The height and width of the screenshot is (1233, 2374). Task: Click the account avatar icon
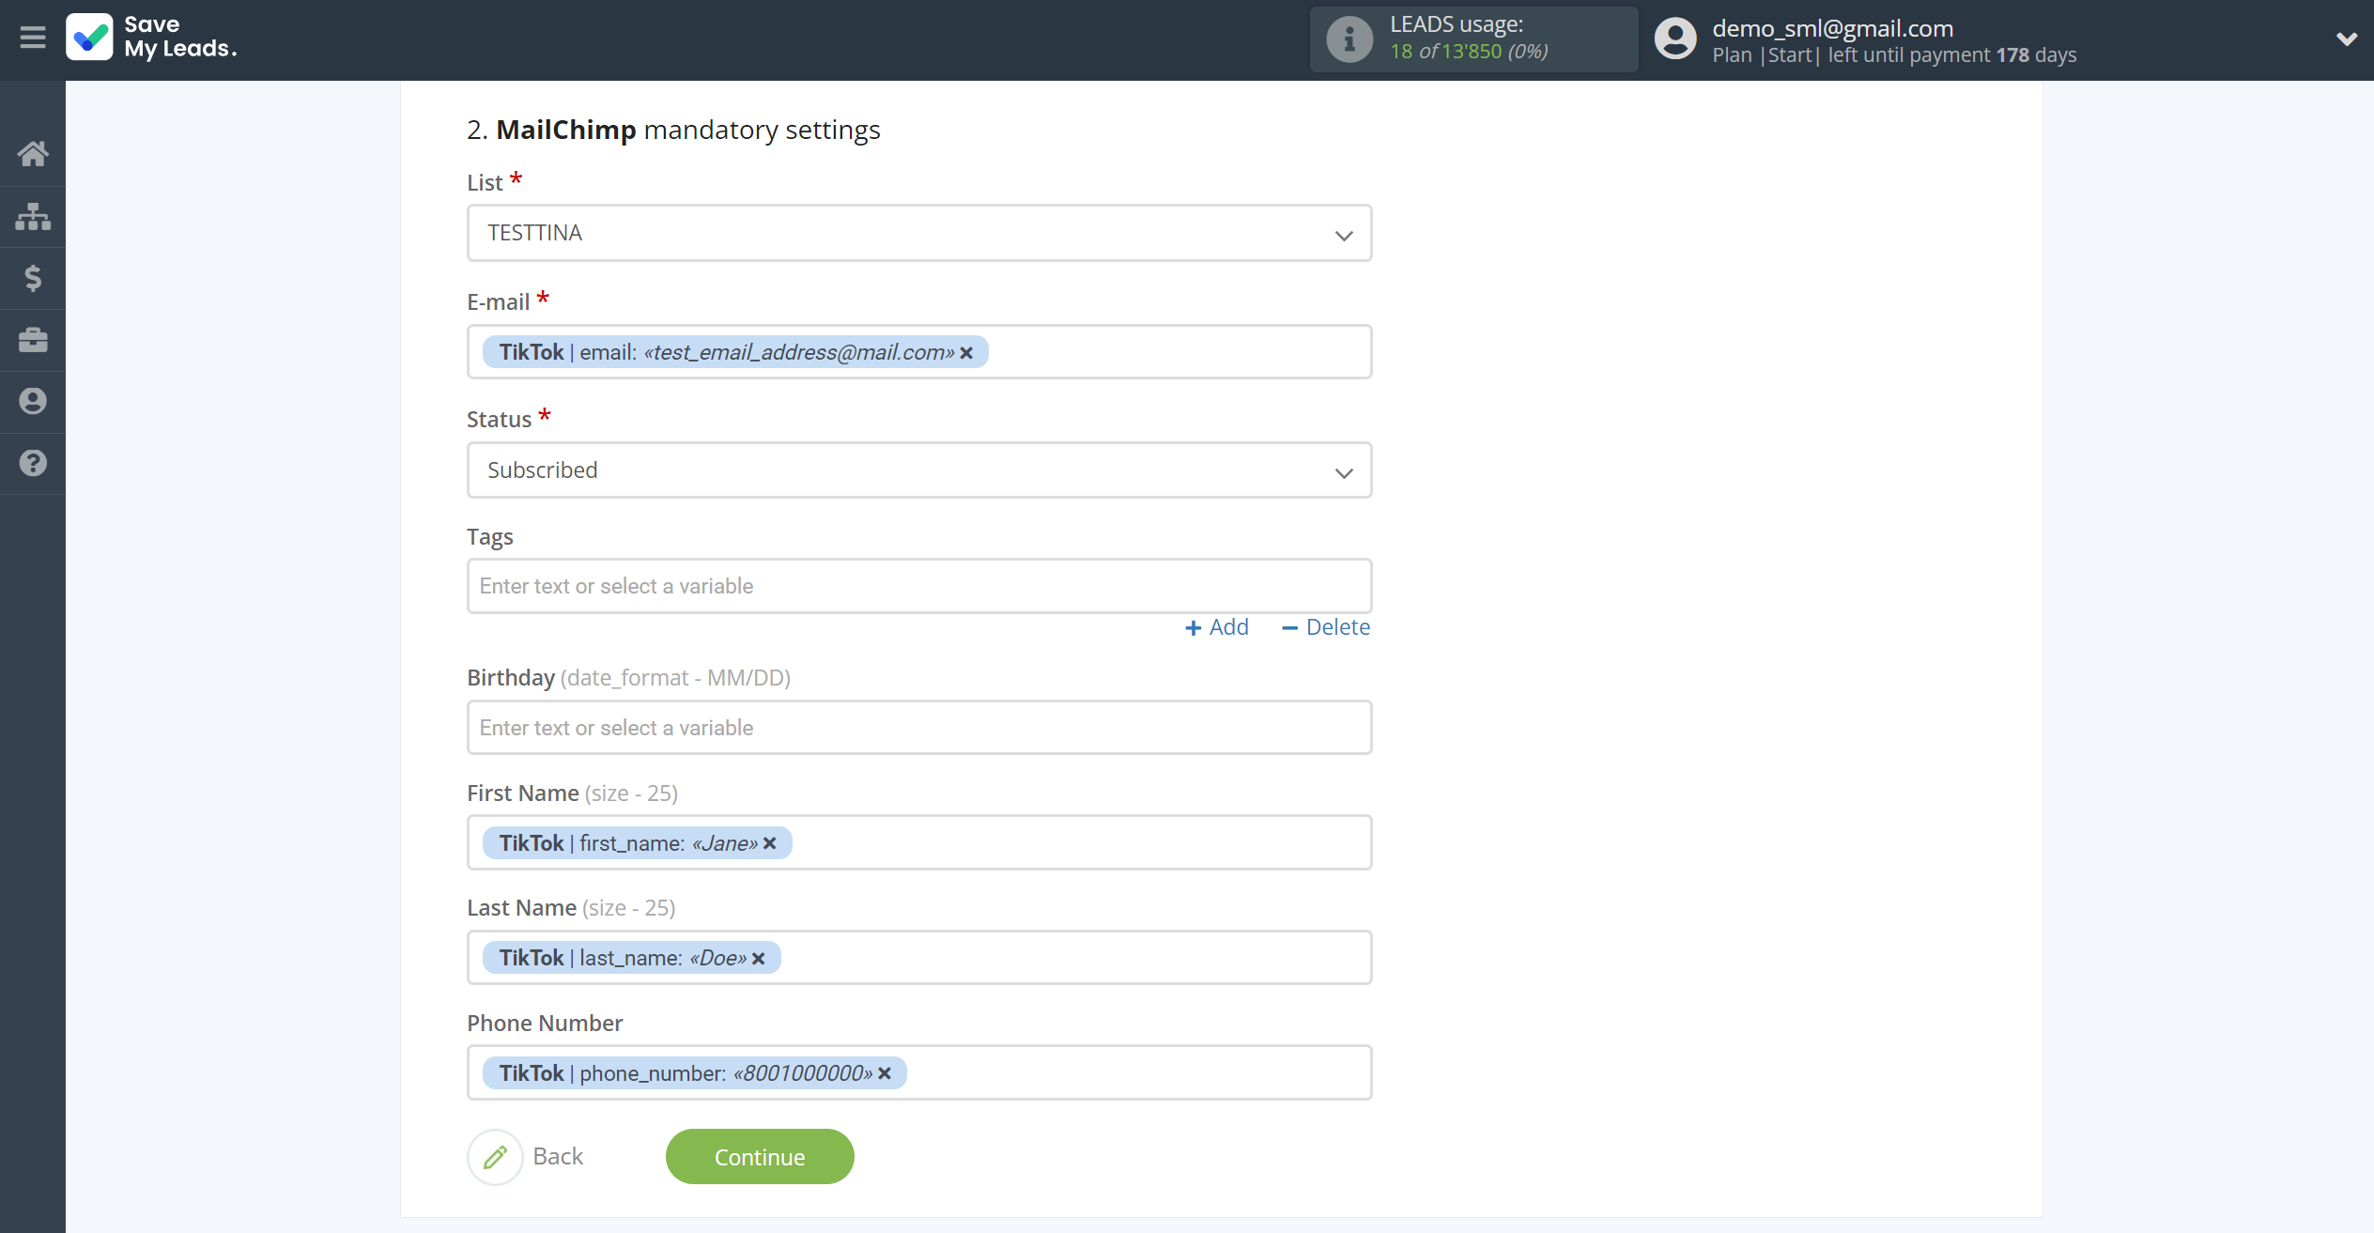point(1675,39)
